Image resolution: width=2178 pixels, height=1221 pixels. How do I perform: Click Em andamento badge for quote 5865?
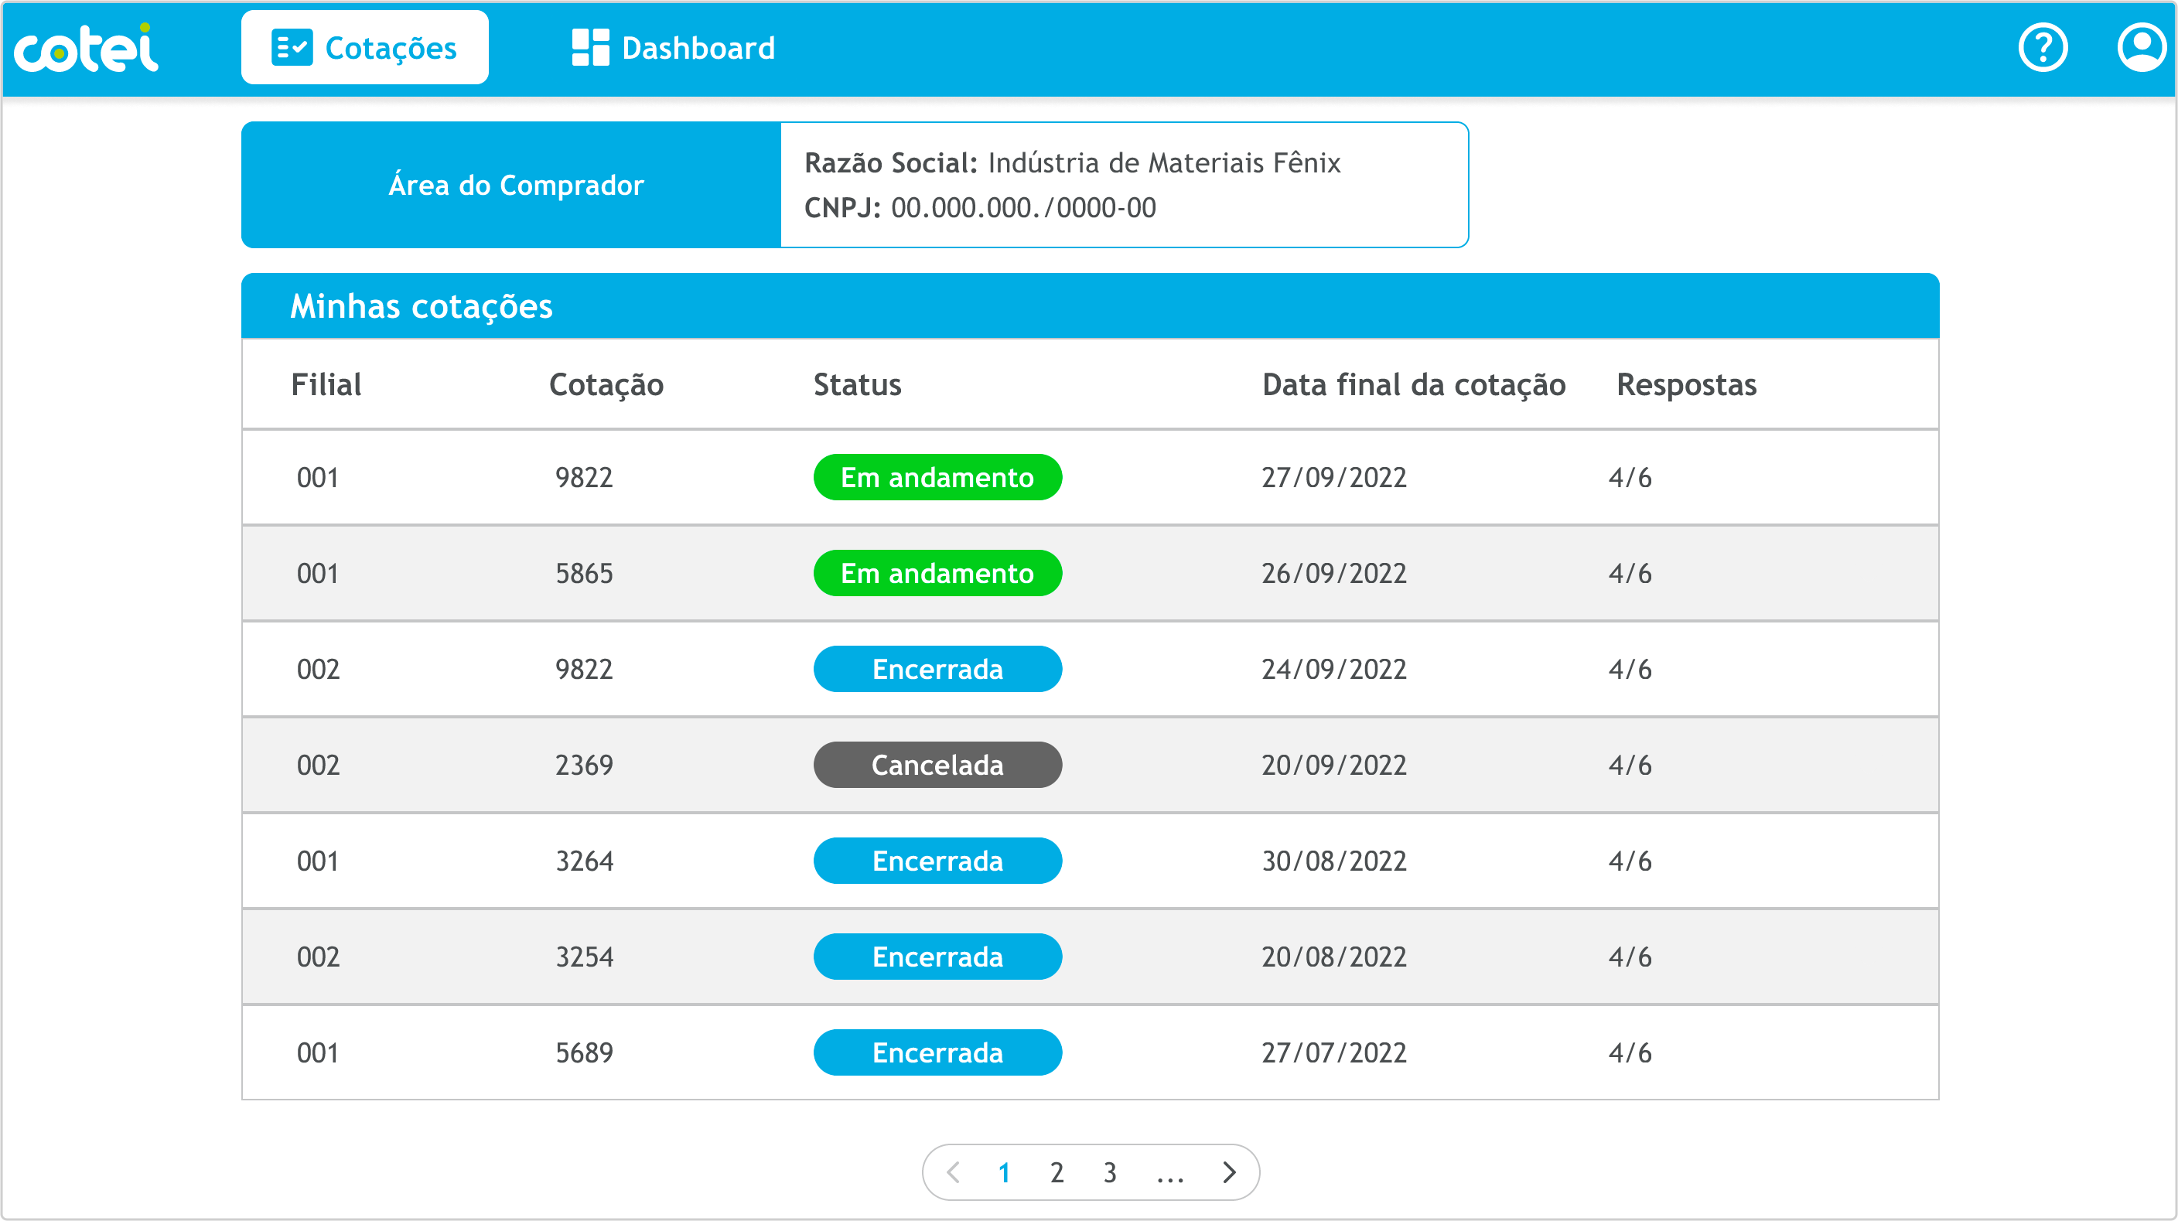pos(937,573)
